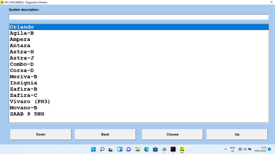Select Astra-J from the list

(139, 58)
